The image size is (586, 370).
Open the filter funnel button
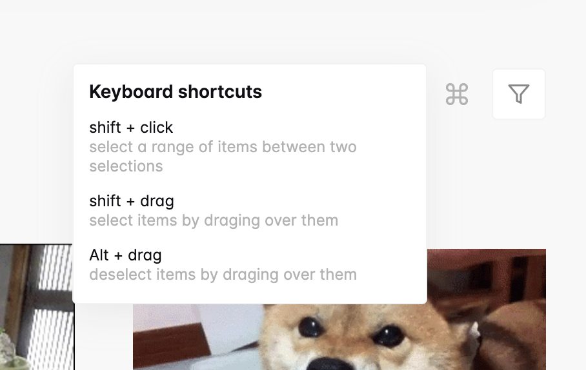click(519, 94)
